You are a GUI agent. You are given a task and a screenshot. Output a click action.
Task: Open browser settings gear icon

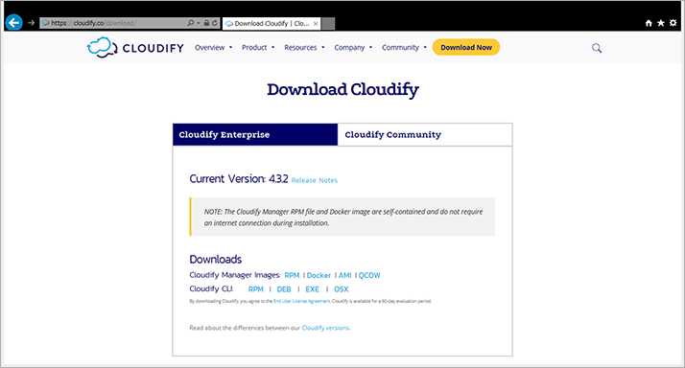coord(673,23)
